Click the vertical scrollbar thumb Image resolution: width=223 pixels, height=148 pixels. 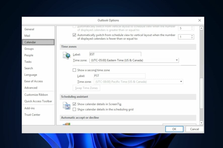coord(201,93)
